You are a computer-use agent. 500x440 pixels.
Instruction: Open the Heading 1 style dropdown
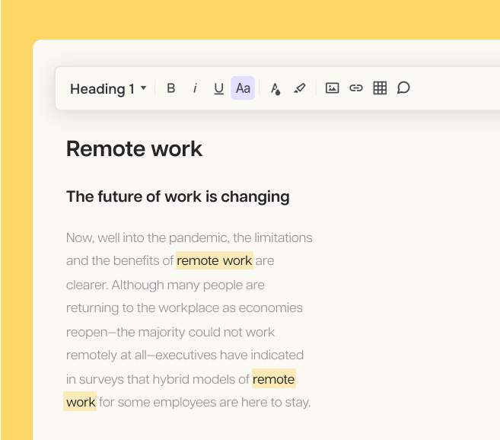(x=108, y=89)
